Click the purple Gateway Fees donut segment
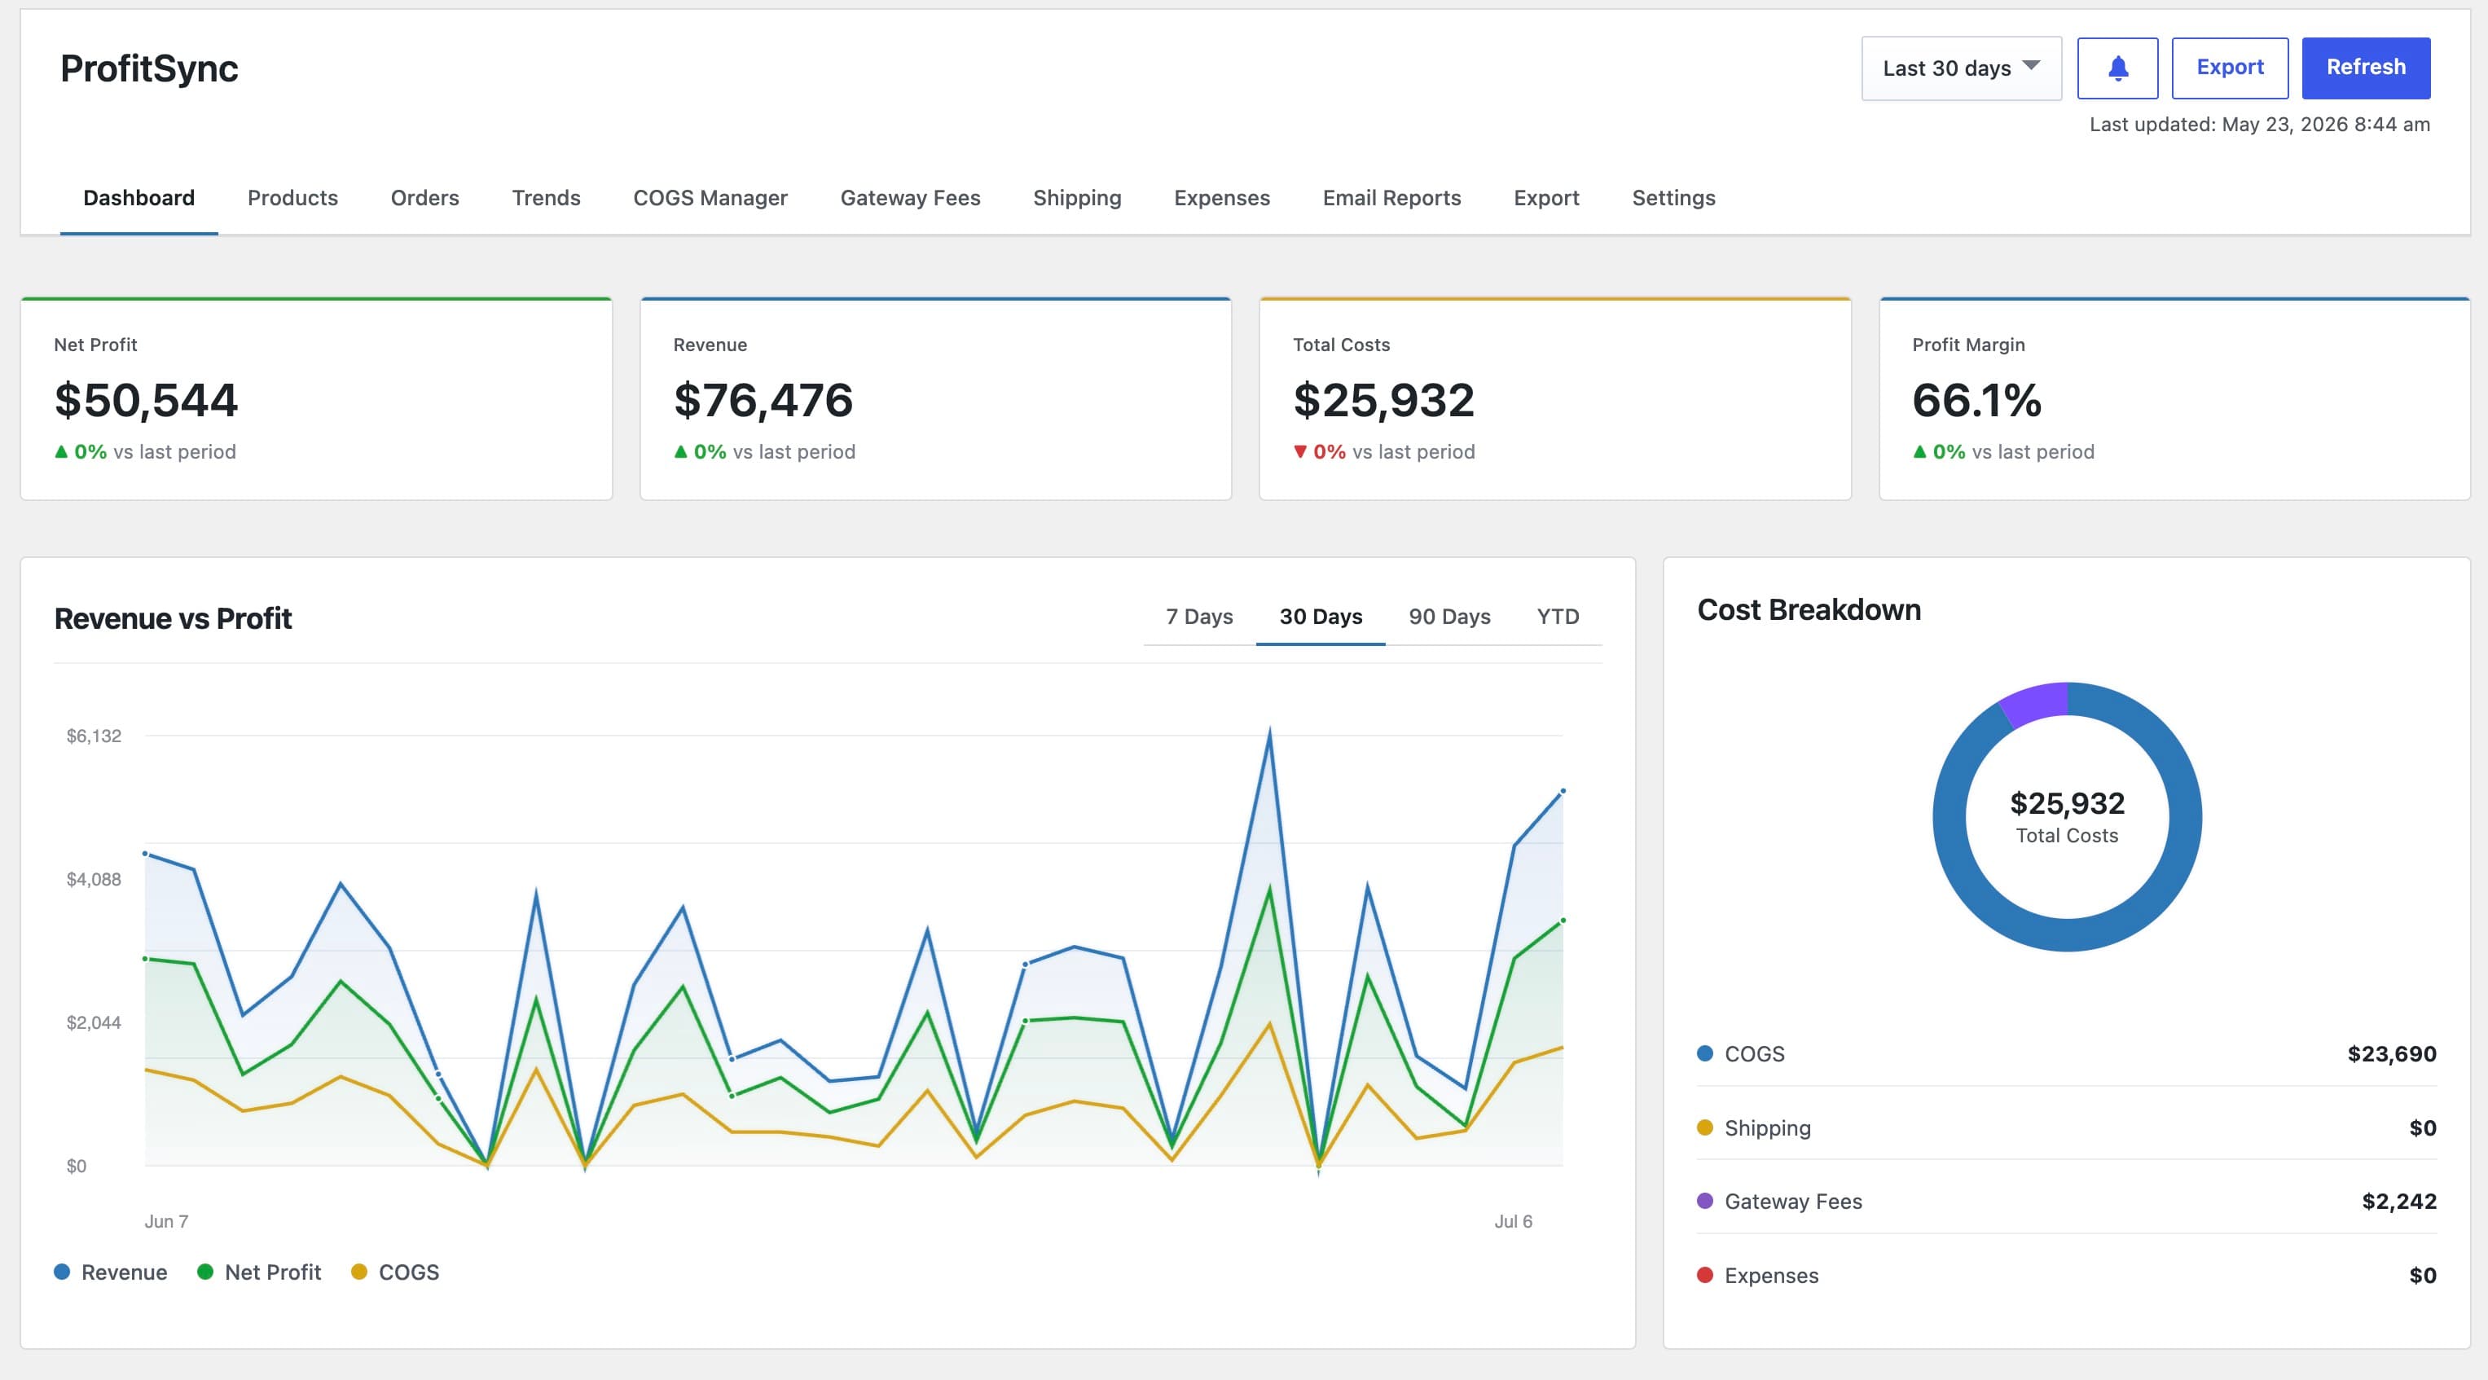This screenshot has width=2488, height=1380. point(2036,703)
